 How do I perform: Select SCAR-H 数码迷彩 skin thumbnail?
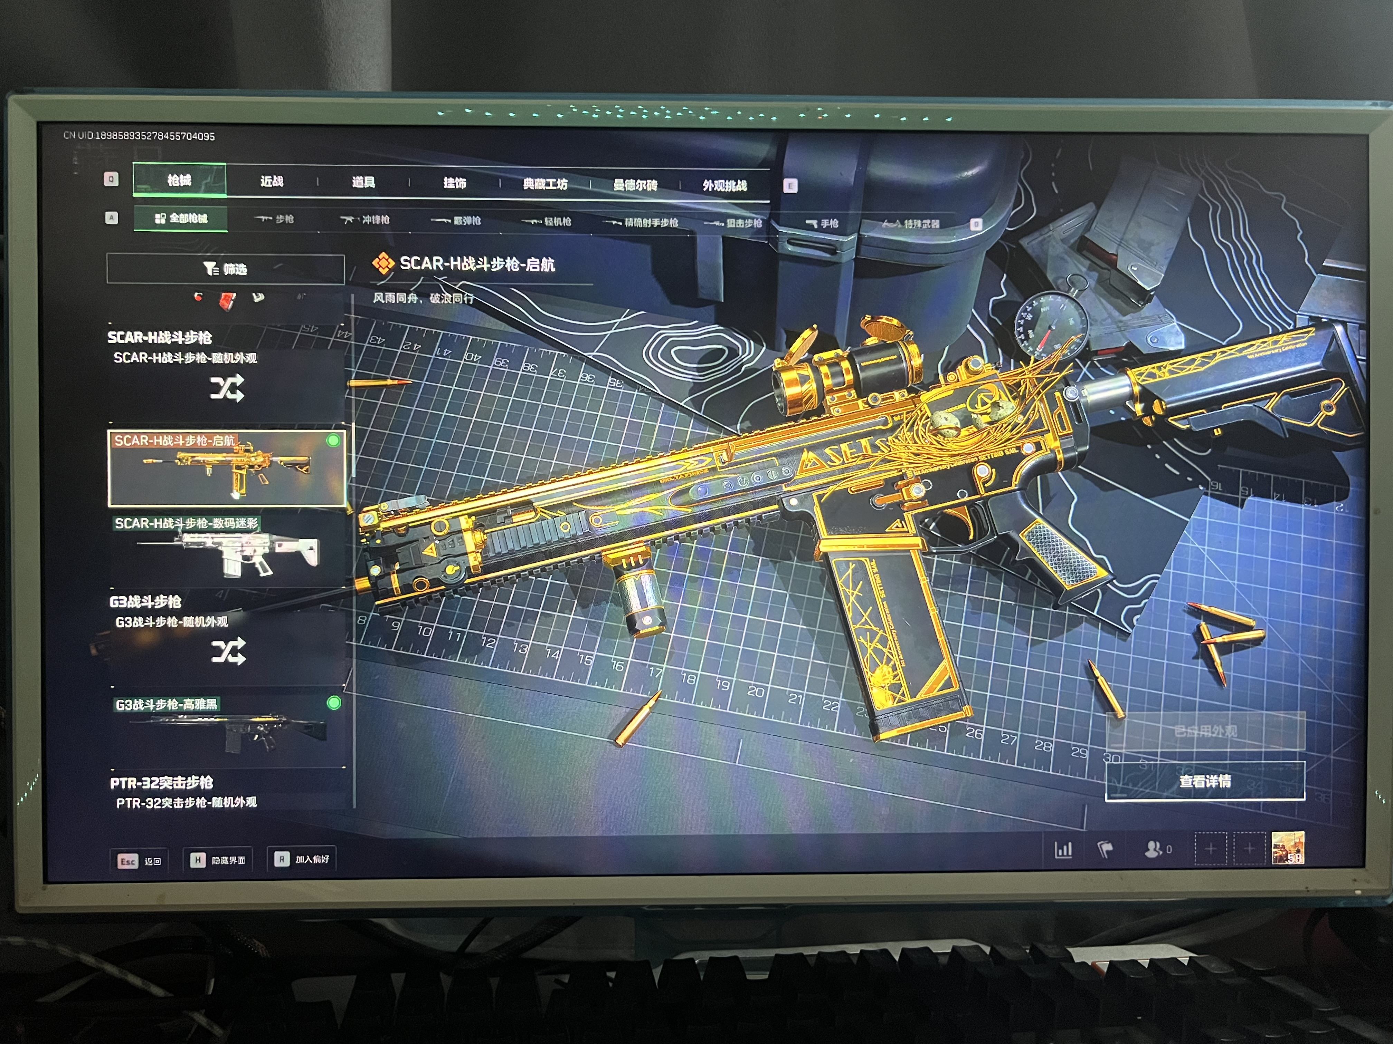point(227,551)
